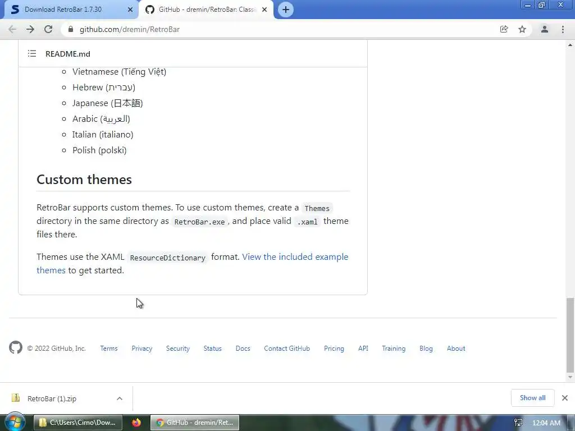Open the Pricing footer link
Image resolution: width=575 pixels, height=431 pixels.
334,349
